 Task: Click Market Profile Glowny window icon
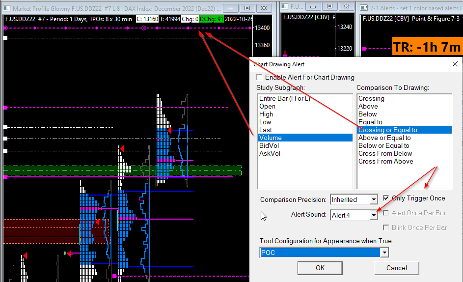(x=7, y=8)
